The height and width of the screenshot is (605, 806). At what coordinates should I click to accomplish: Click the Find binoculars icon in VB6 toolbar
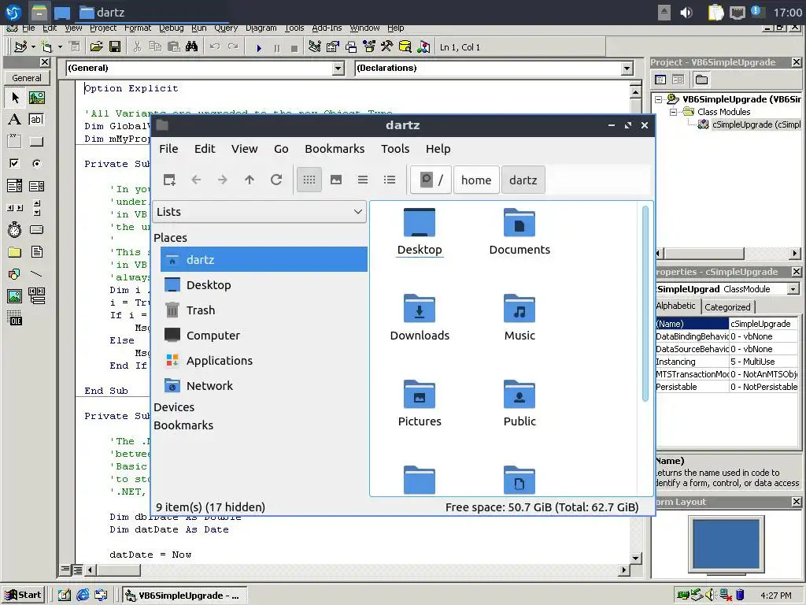(x=192, y=46)
